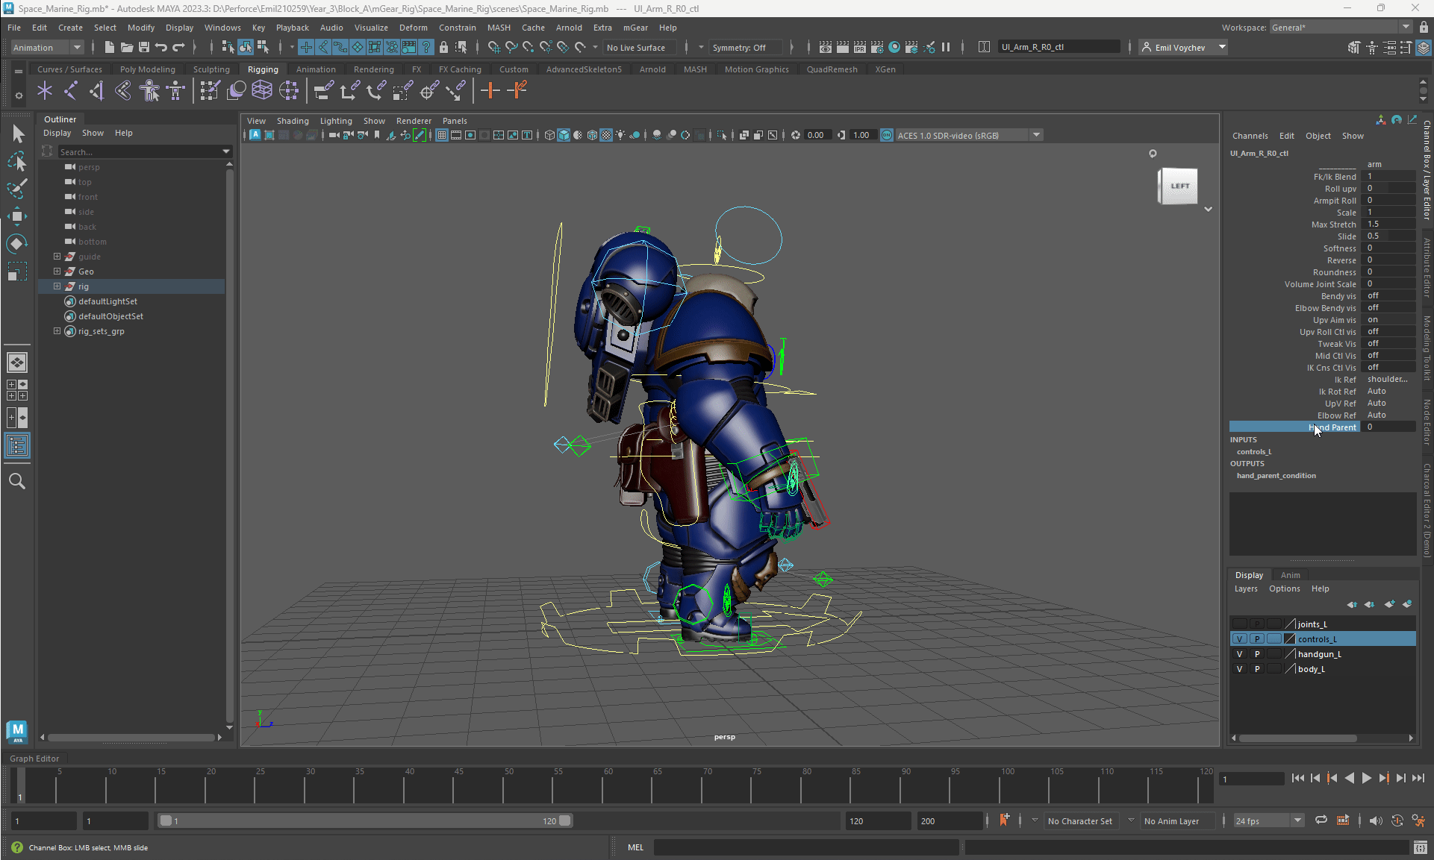Disable the V visibility toggle on body_L layer

coord(1240,669)
